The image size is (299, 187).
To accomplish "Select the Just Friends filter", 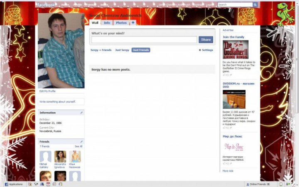I will pyautogui.click(x=141, y=50).
